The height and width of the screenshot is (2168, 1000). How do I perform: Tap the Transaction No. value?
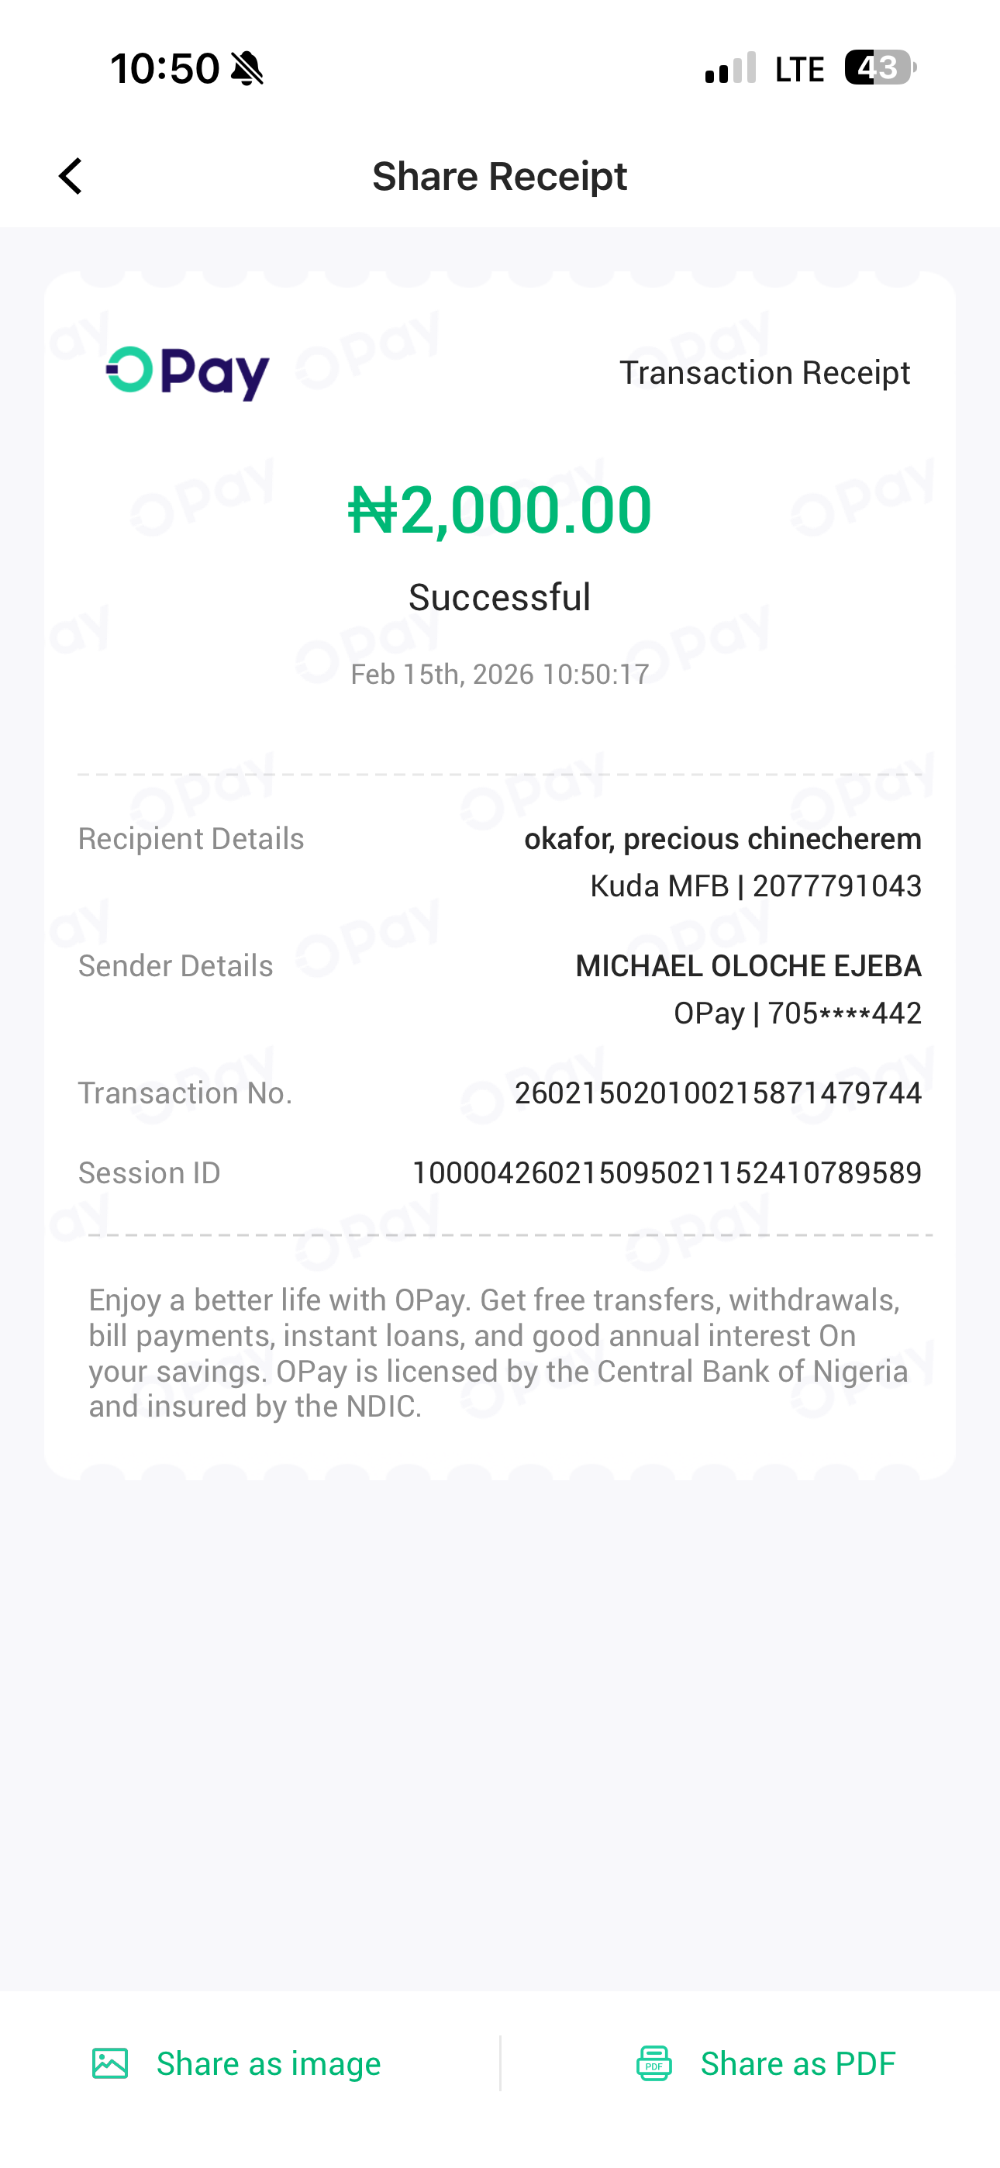pyautogui.click(x=717, y=1093)
